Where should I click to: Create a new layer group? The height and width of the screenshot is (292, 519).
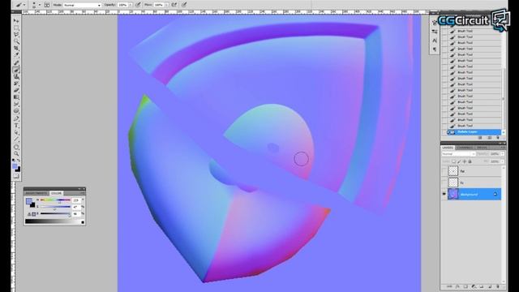(x=482, y=286)
